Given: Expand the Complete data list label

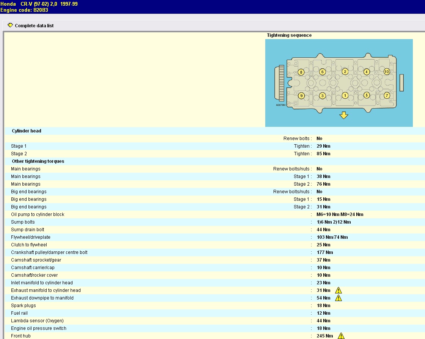Looking at the screenshot, I should (x=34, y=26).
